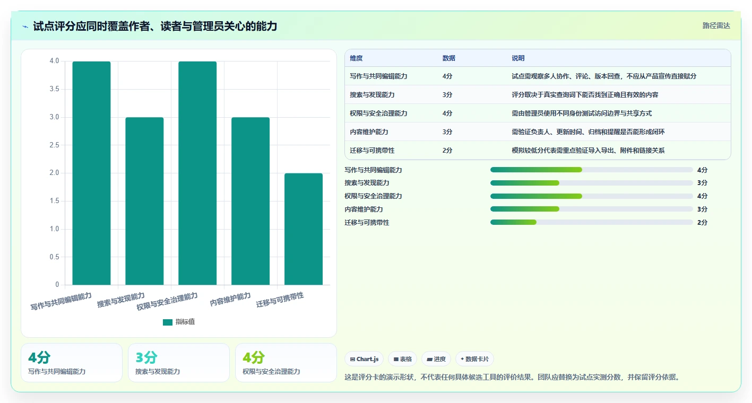
Task: Click the 指标值 legend label
Action: pos(185,322)
